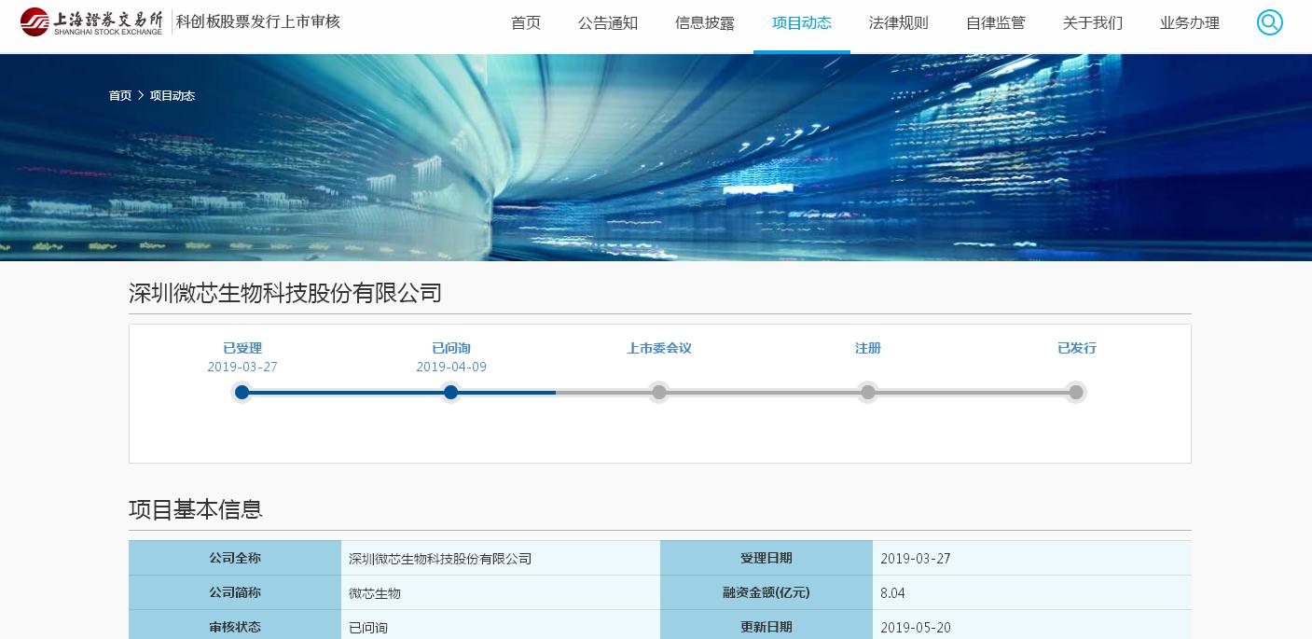Go to 信息披露 in top navigation
Viewport: 1312px width, 639px height.
(705, 23)
